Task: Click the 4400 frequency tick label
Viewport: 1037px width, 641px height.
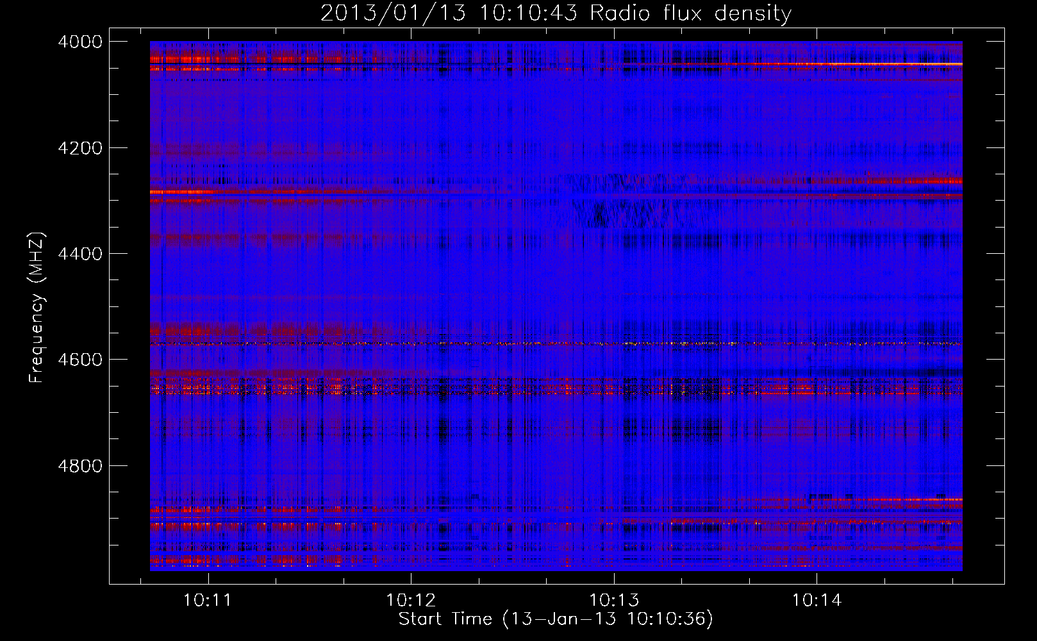Action: (80, 254)
